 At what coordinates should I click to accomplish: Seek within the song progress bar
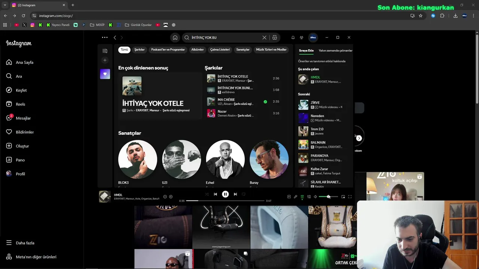pos(225,201)
